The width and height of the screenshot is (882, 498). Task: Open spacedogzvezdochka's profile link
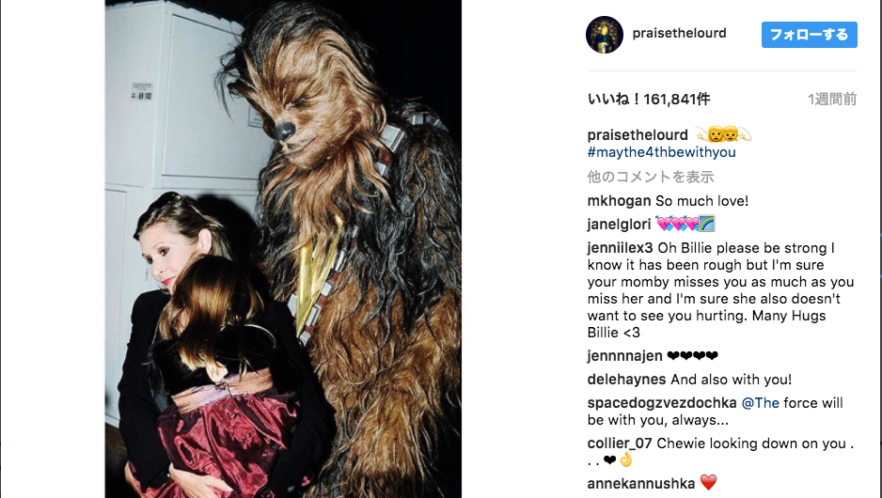click(x=662, y=403)
